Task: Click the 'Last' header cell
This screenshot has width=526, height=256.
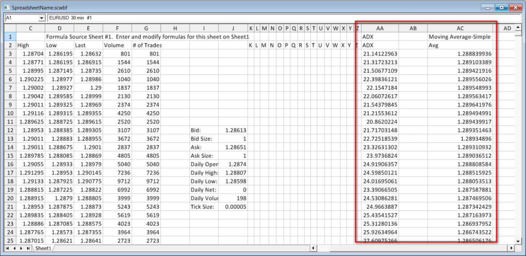Action: (88, 45)
